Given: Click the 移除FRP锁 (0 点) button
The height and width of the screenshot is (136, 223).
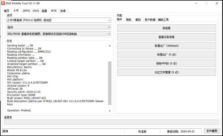Looking at the screenshot, I should click(167, 63).
